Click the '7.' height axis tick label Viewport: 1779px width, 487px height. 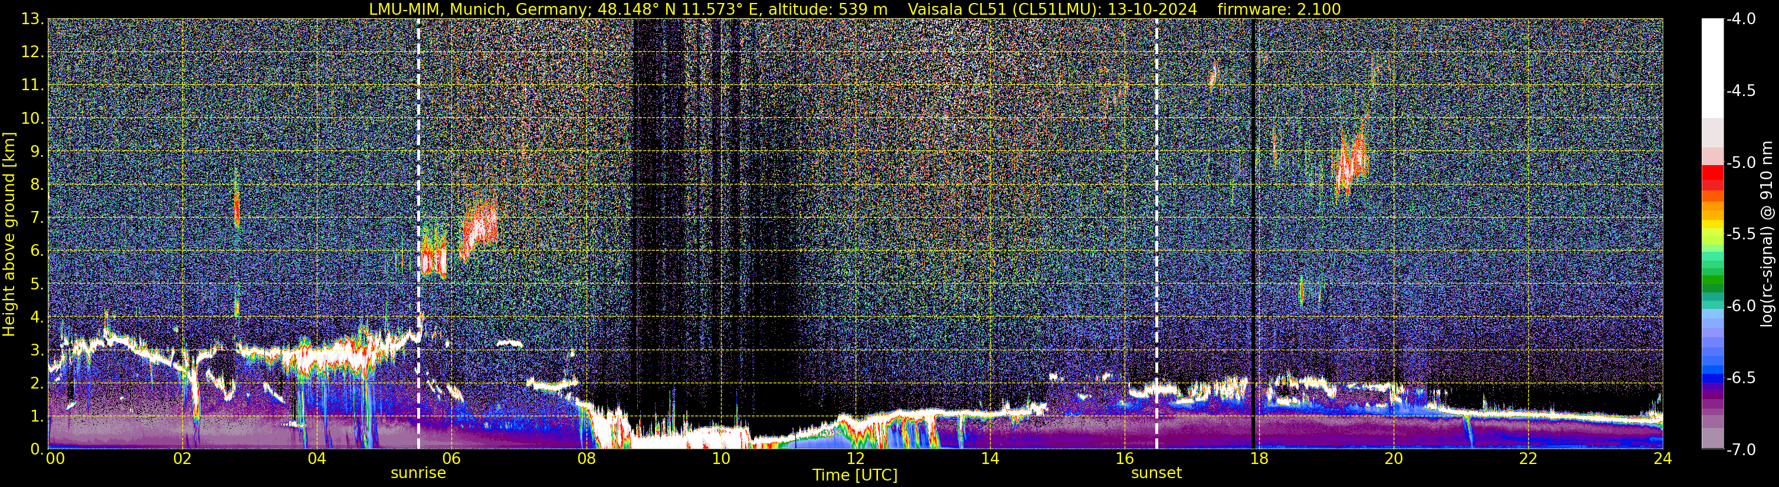point(37,218)
